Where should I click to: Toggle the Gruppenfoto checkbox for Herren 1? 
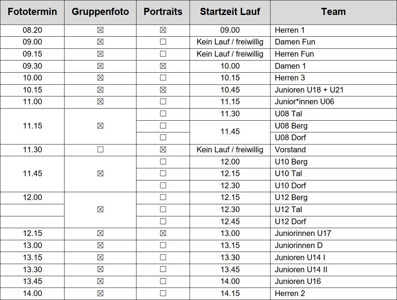(100, 30)
